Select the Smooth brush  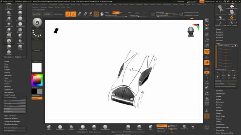[9, 52]
